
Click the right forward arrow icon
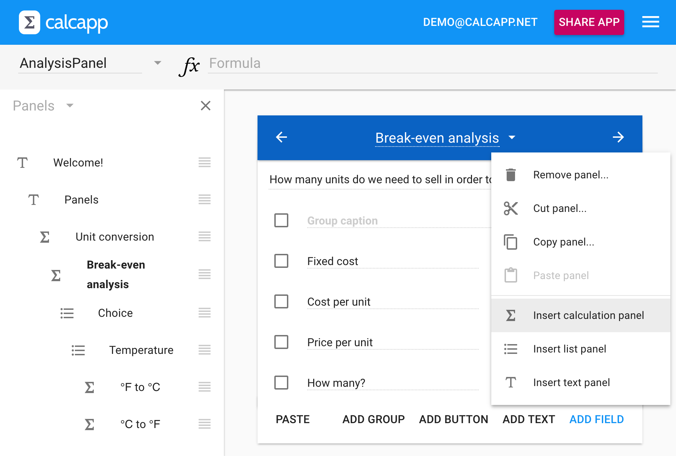click(x=618, y=137)
